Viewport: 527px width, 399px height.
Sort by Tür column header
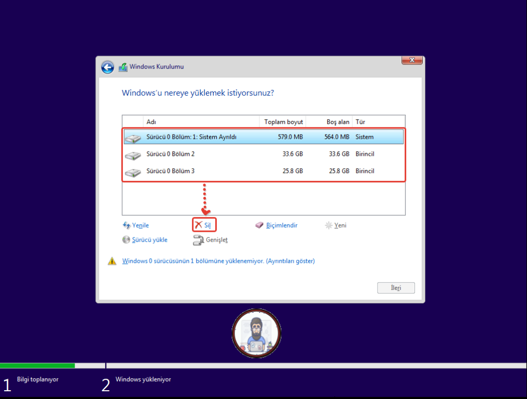pyautogui.click(x=379, y=122)
